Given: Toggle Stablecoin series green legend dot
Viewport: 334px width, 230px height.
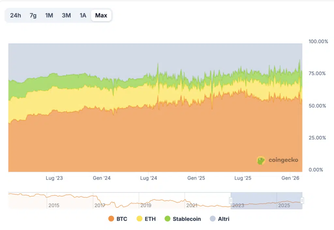Looking at the screenshot, I should click(167, 219).
